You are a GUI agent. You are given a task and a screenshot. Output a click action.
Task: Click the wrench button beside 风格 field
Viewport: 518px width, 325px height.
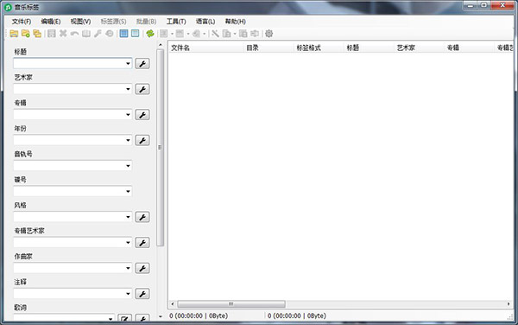pyautogui.click(x=142, y=217)
